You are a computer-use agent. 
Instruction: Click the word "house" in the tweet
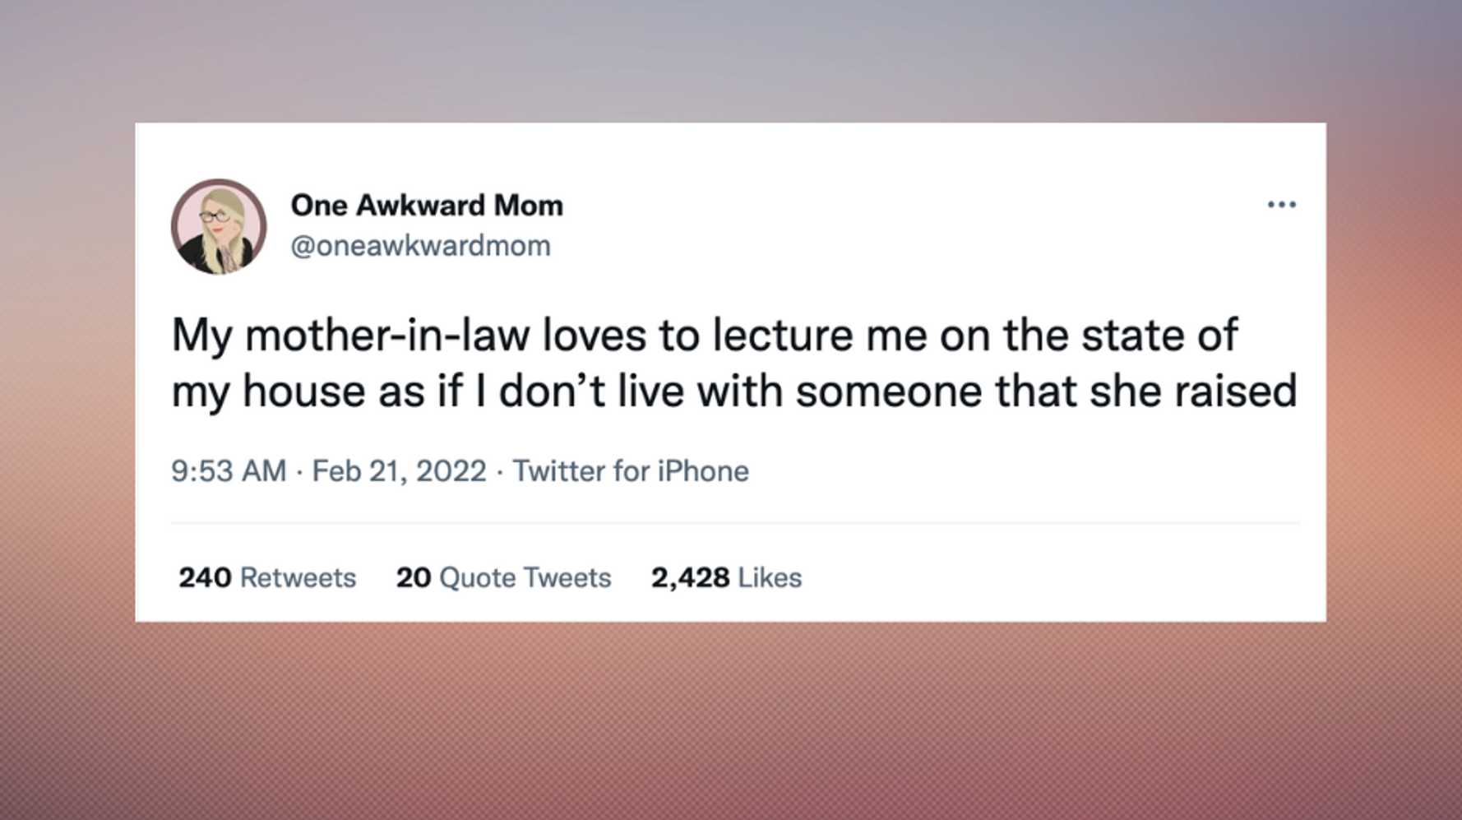coord(303,391)
